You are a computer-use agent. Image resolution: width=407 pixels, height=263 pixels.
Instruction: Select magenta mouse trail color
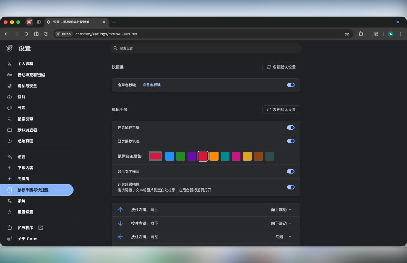click(x=236, y=156)
